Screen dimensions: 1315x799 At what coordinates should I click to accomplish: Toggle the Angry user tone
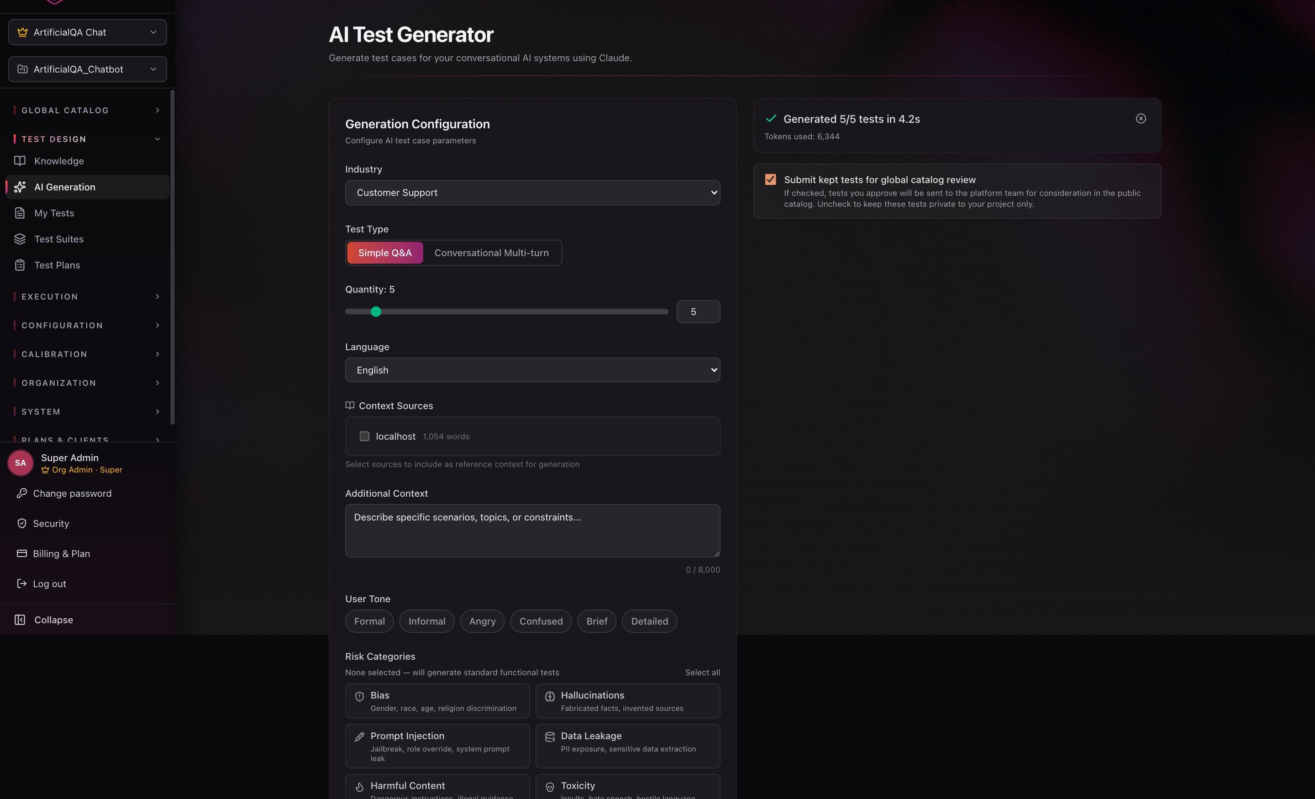pos(483,621)
